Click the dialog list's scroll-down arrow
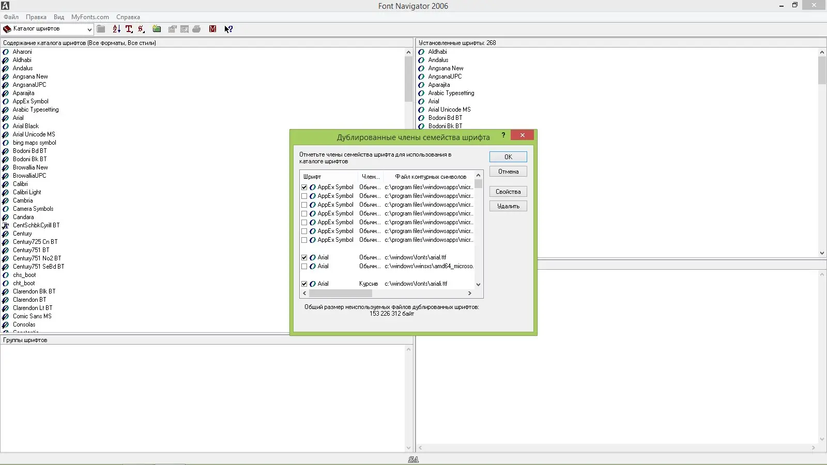The height and width of the screenshot is (465, 827). pos(478,284)
